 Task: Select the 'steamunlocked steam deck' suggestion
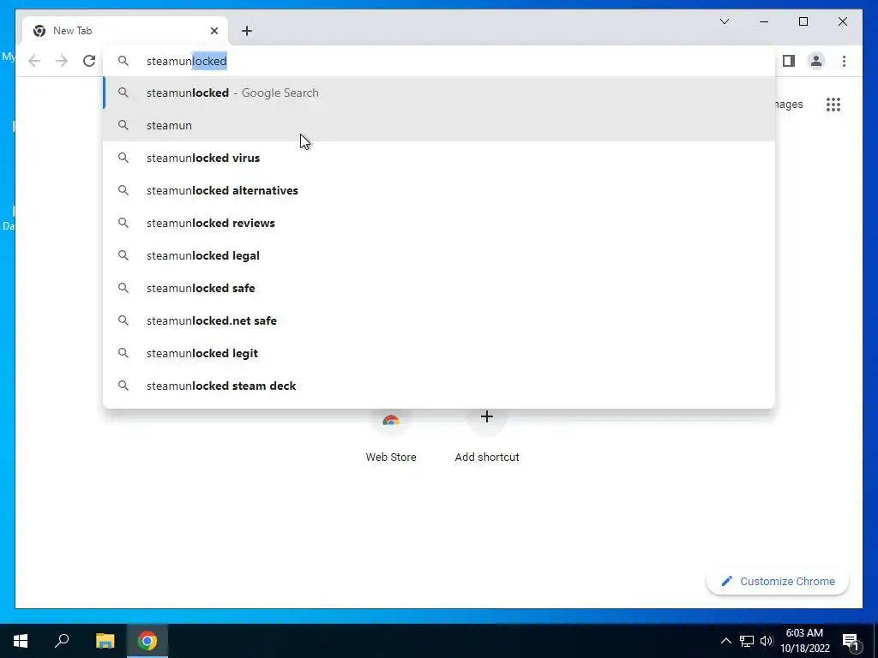point(440,386)
